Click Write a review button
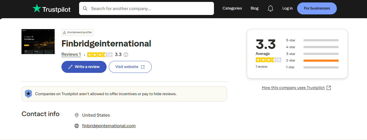This screenshot has width=367, height=140. [x=84, y=67]
